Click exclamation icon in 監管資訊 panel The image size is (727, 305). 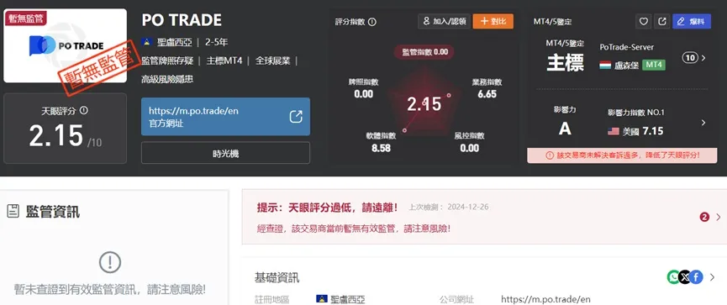110,263
